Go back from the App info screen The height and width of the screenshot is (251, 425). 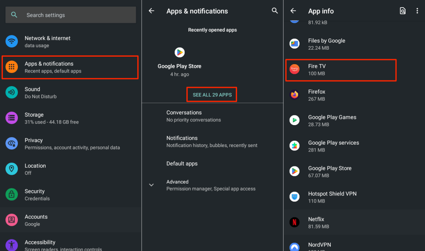[293, 11]
